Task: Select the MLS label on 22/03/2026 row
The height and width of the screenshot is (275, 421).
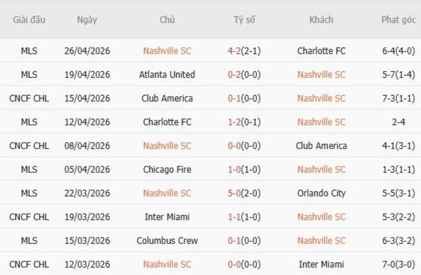Action: [29, 193]
